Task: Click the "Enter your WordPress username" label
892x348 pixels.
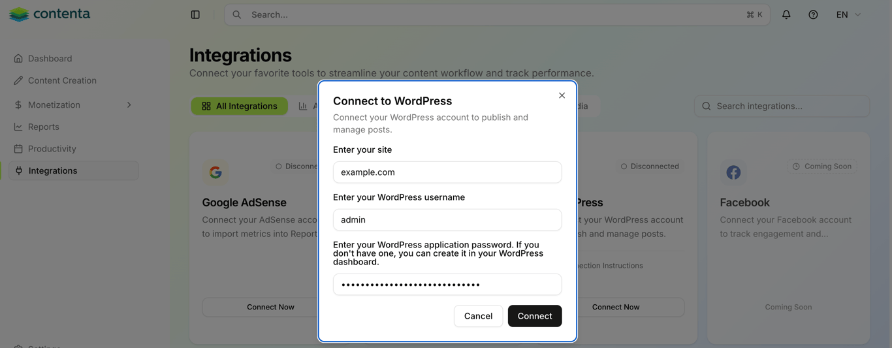Action: click(399, 197)
